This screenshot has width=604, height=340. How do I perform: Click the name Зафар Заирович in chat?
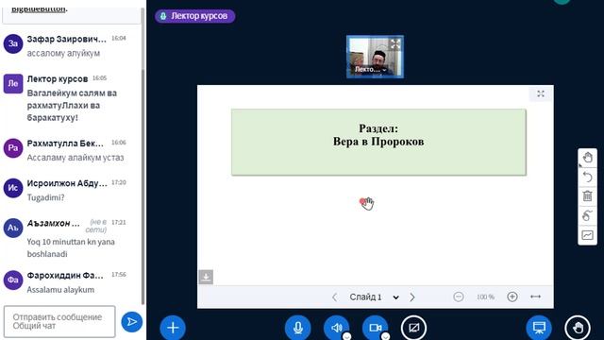click(66, 39)
